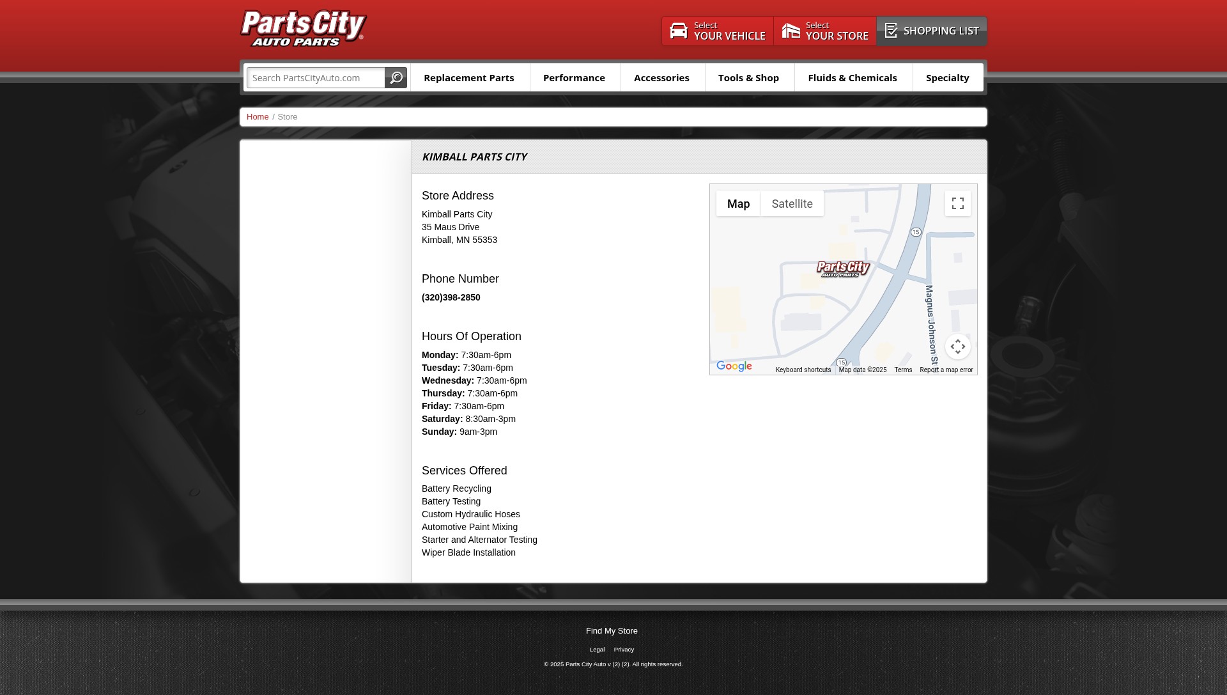Open map Keyboard shortcuts
This screenshot has width=1227, height=695.
(803, 370)
